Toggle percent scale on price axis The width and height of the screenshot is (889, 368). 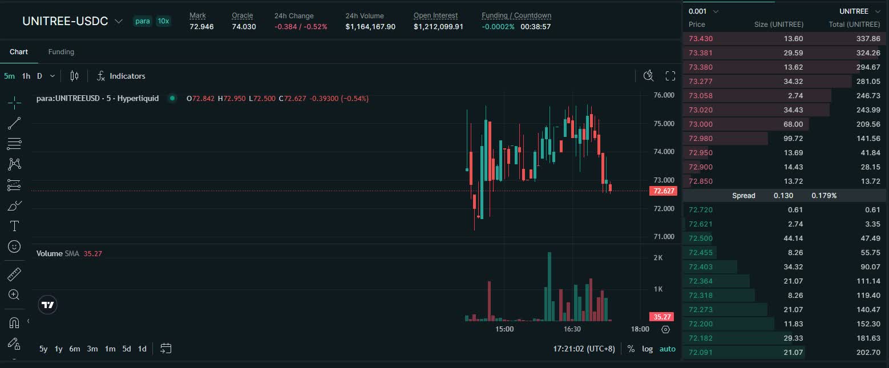pyautogui.click(x=631, y=349)
